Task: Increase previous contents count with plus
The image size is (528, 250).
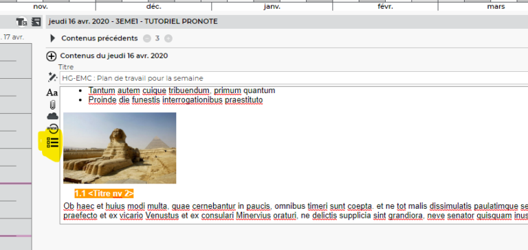Action: click(168, 38)
